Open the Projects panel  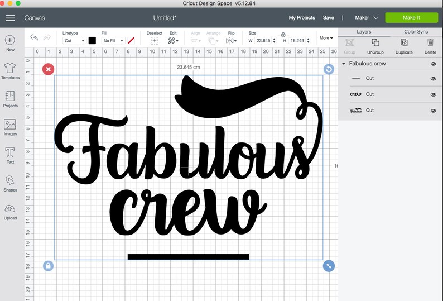tap(10, 99)
